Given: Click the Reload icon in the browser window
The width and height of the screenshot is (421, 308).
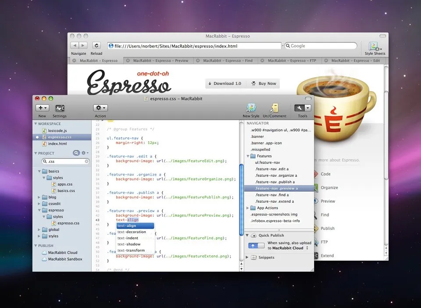Looking at the screenshot, I should 96,45.
